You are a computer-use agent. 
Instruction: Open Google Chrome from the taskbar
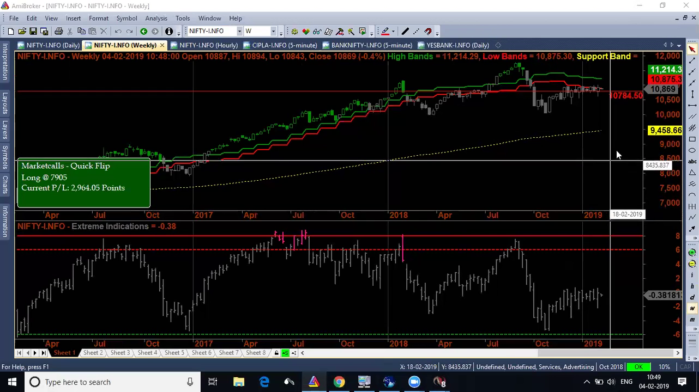point(339,382)
